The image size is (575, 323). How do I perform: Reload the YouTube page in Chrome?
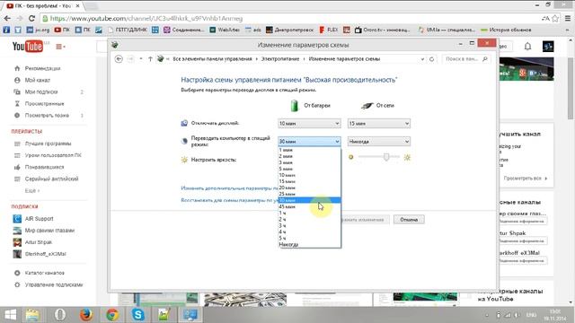click(x=31, y=18)
